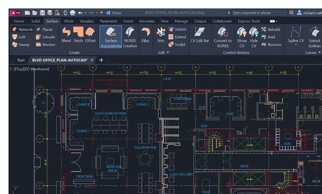322x194 pixels.
Task: Switch to the Annotate ribbon tab
Action: [147, 21]
